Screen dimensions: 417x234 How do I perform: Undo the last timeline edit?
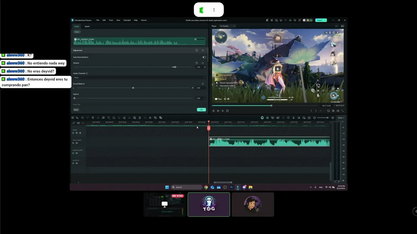click(82, 118)
